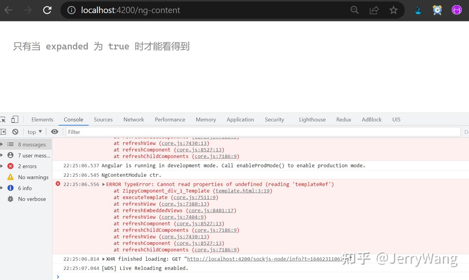Bookmark this page with the star icon
Image resolution: width=469 pixels, height=280 pixels.
click(x=393, y=10)
